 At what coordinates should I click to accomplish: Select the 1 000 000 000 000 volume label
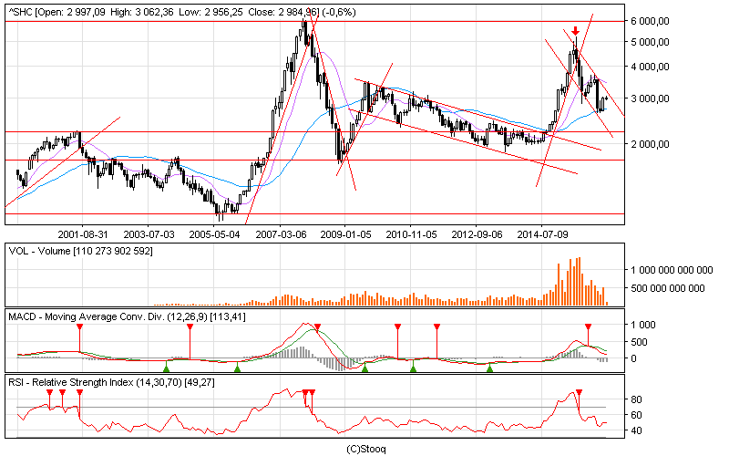point(672,270)
